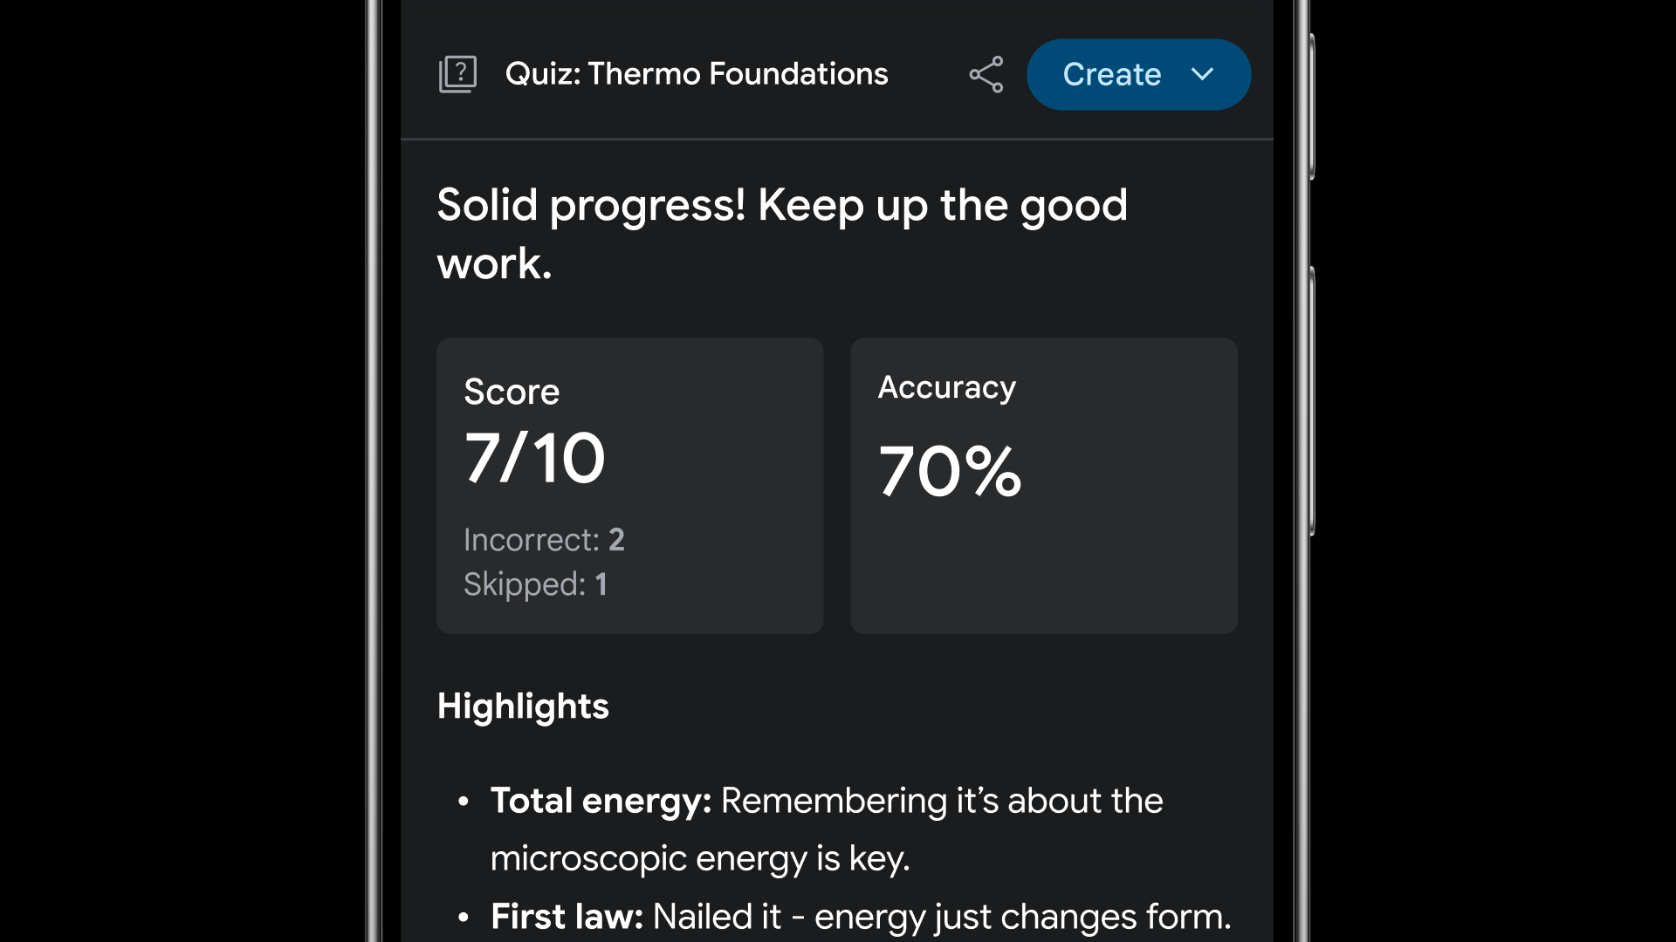This screenshot has height=942, width=1676.
Task: Click the Score card
Action: [x=629, y=486]
